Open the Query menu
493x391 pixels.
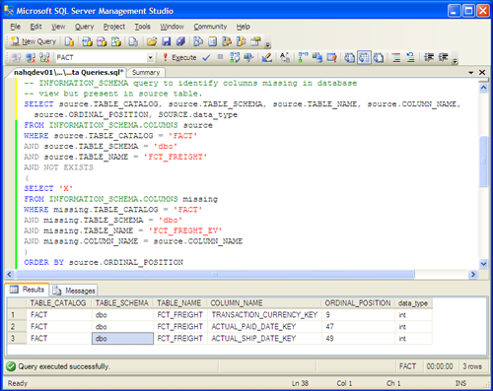[x=84, y=27]
